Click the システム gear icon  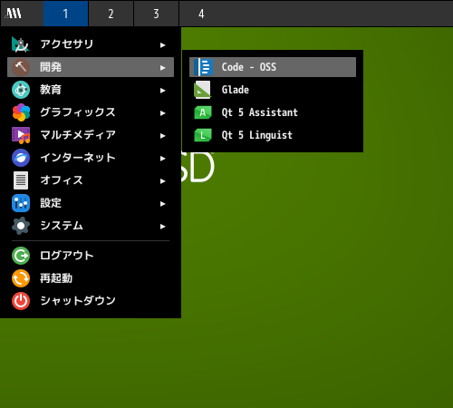21,226
